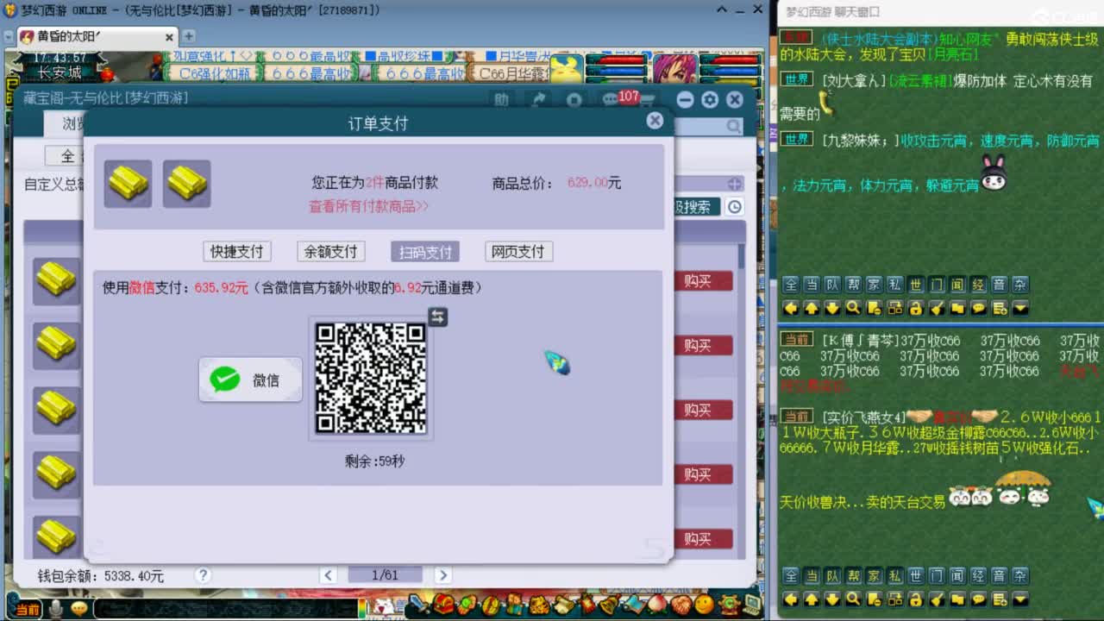Click the smiley face icon in game toolbar

pos(705,605)
